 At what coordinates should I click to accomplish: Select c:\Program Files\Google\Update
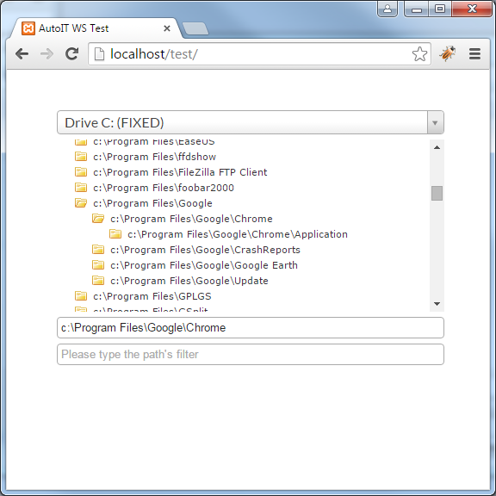[189, 281]
